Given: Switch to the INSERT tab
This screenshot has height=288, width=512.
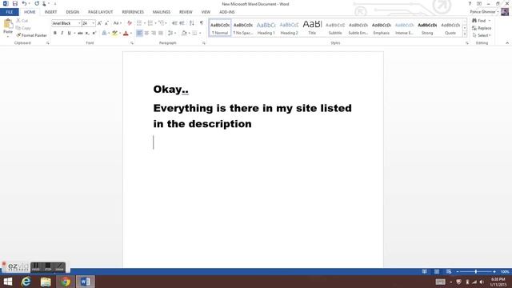Looking at the screenshot, I should pos(50,12).
